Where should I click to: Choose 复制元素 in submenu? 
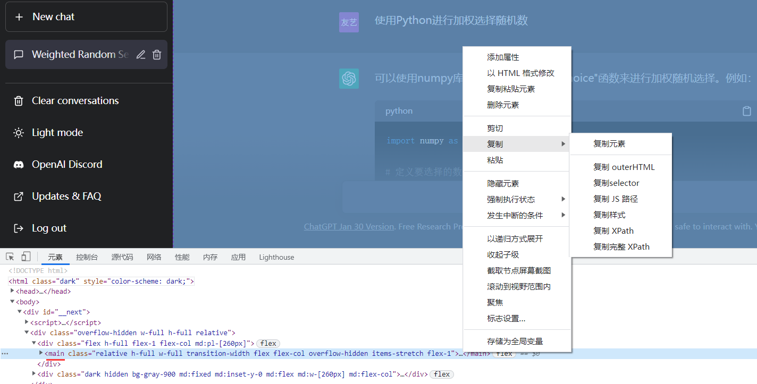621,144
